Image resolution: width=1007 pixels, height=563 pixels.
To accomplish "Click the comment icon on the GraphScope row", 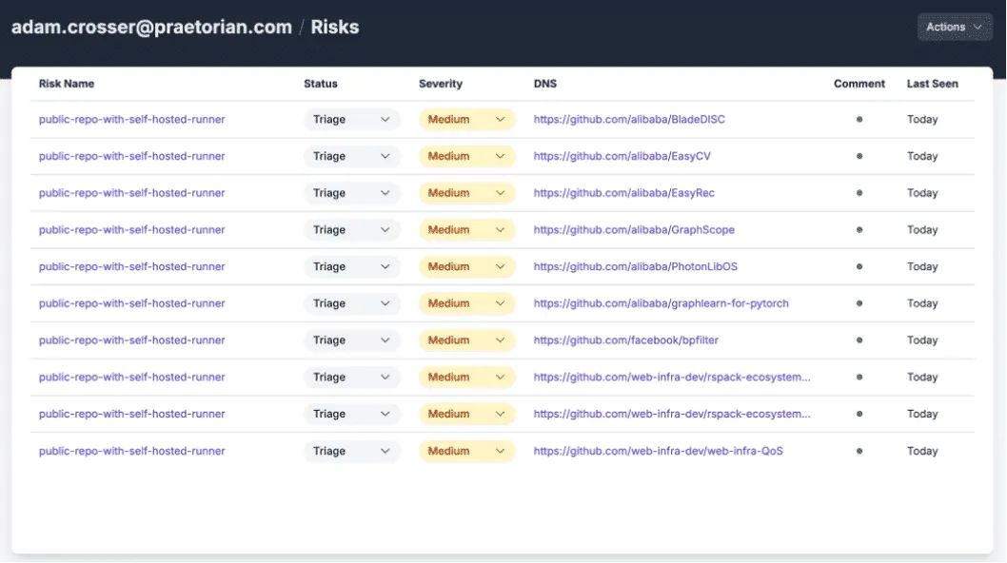I will point(859,229).
